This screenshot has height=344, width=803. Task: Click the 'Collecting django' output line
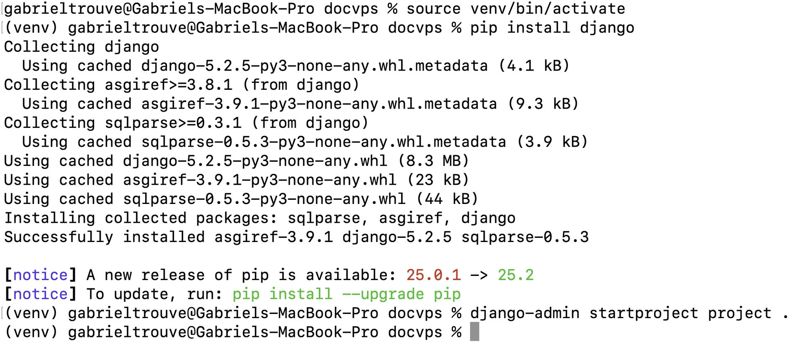click(82, 47)
